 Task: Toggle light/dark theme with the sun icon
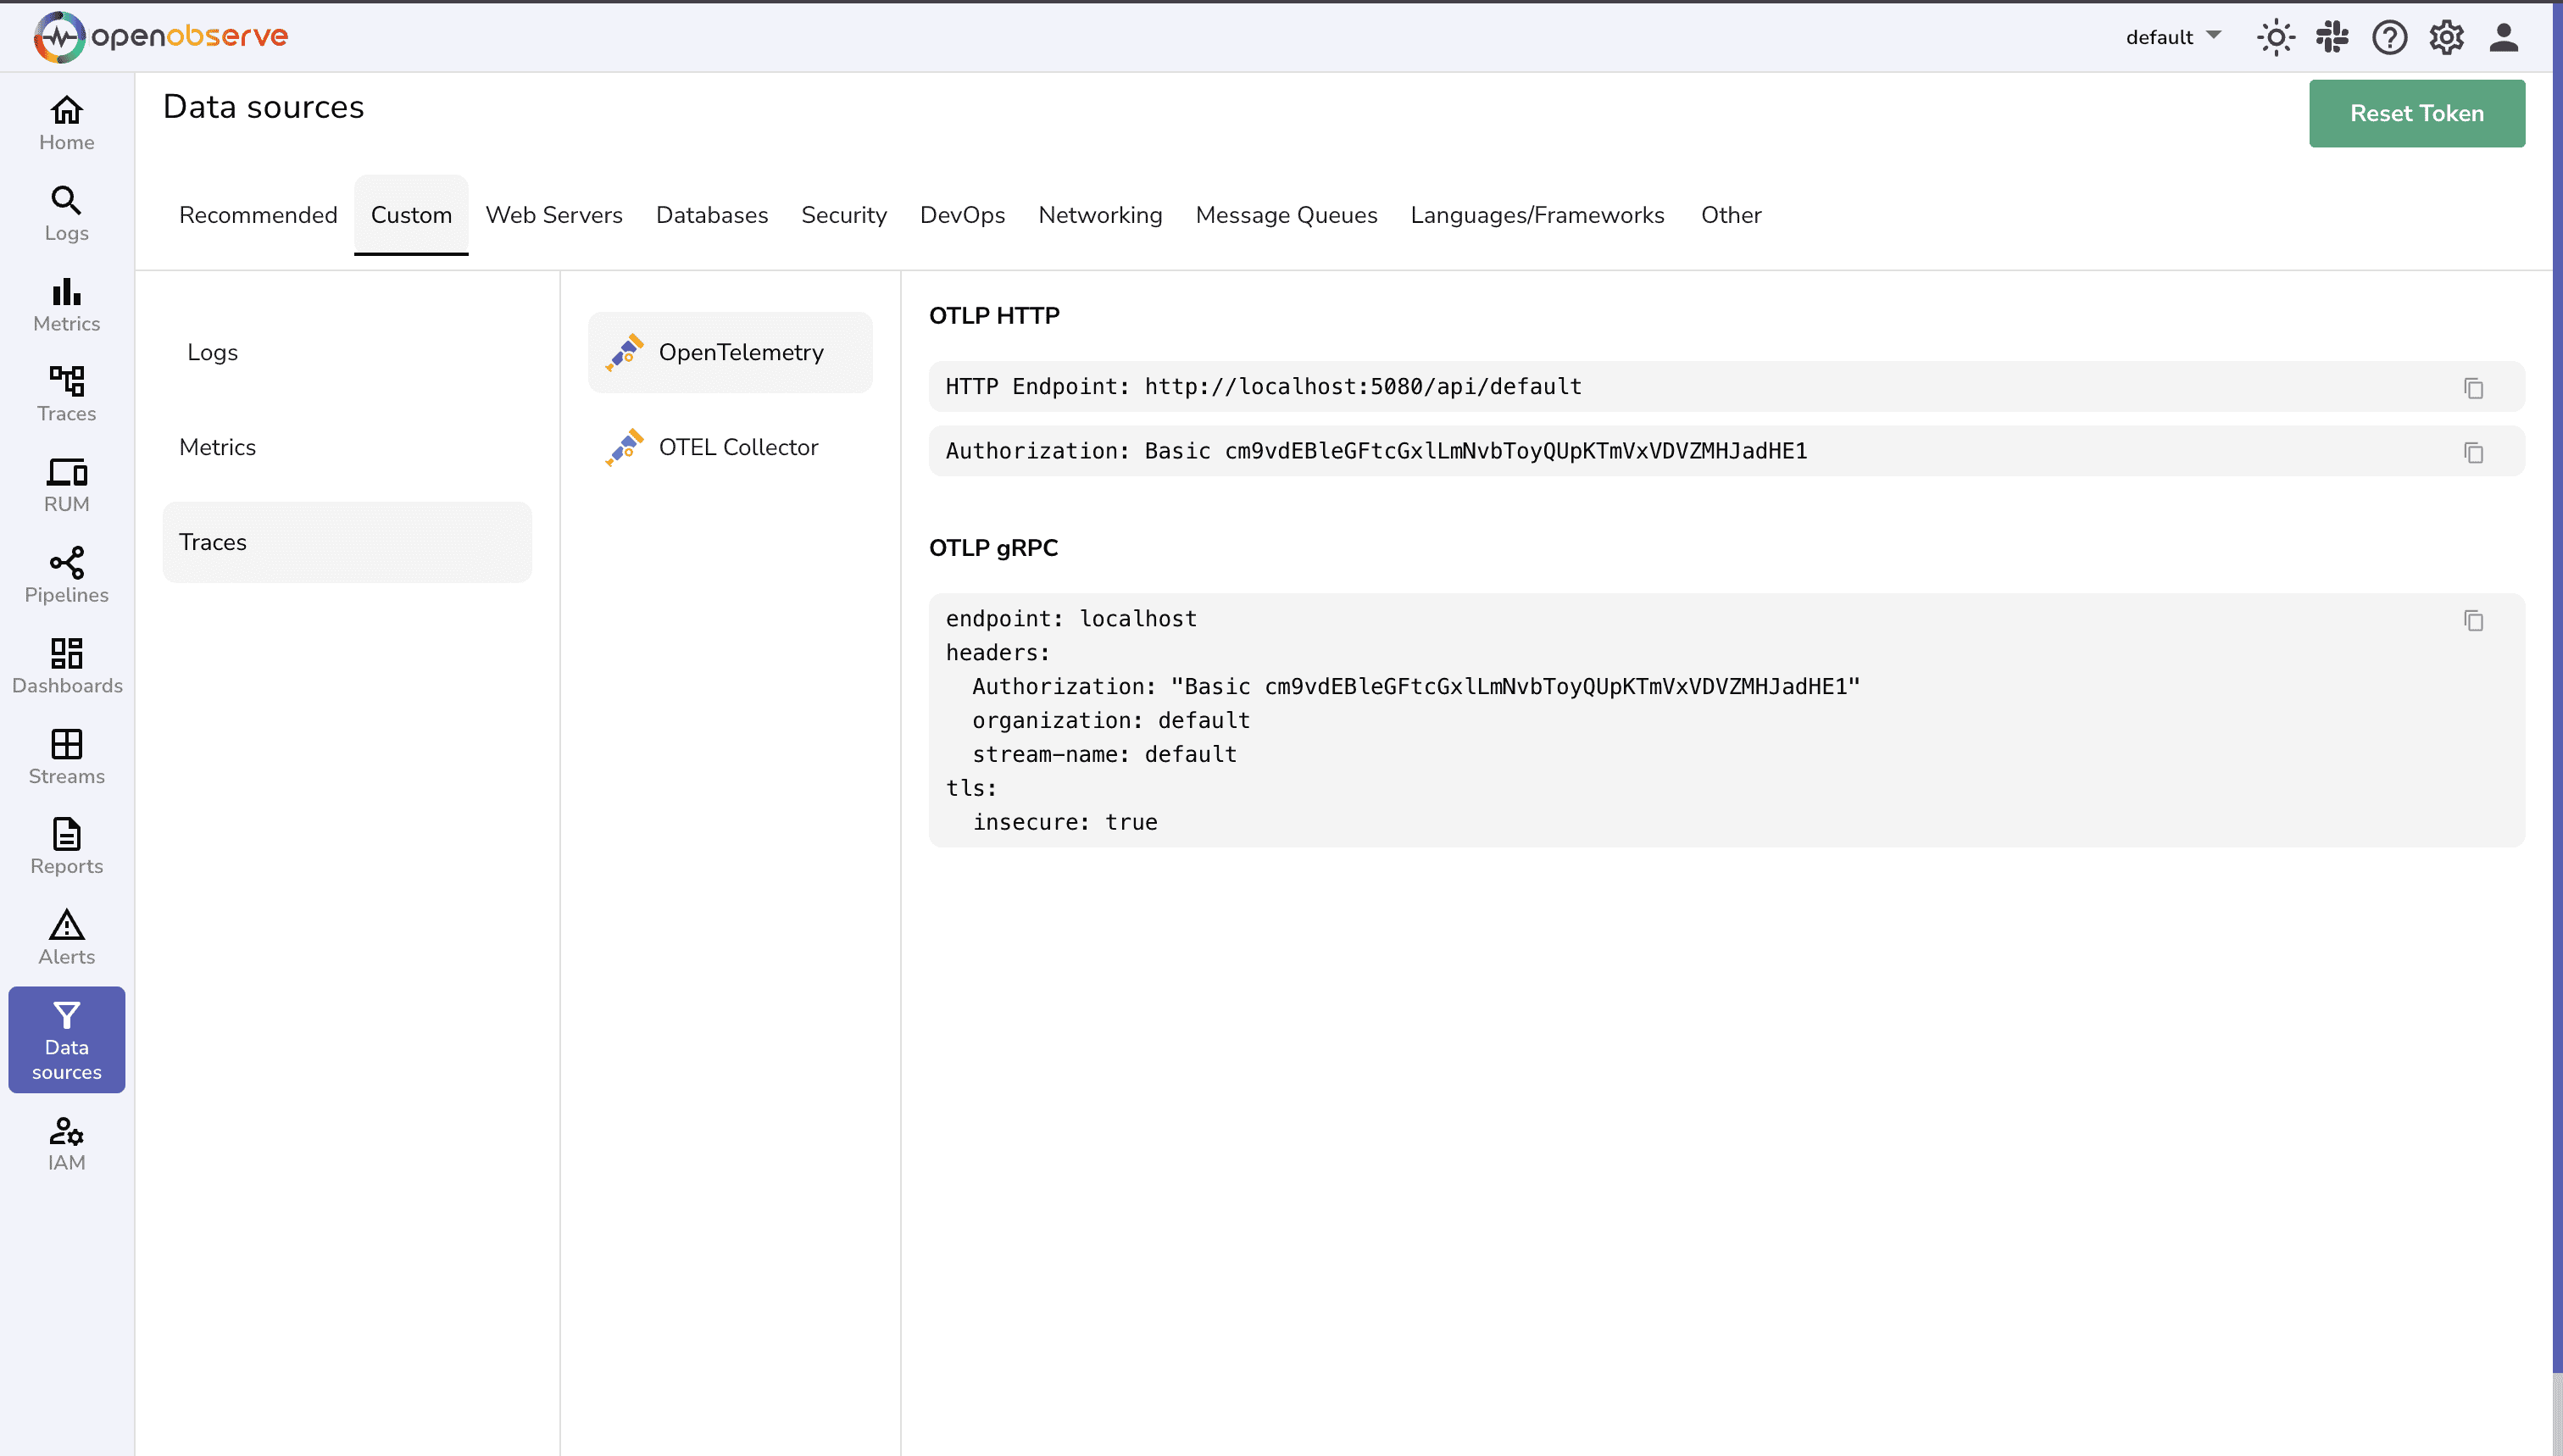[2274, 37]
